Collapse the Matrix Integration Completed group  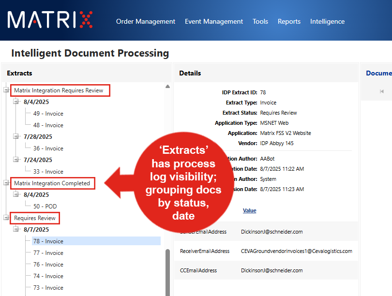click(x=6, y=183)
